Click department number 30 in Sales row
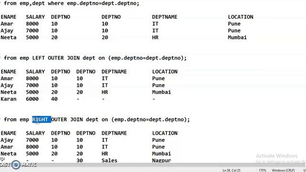The width and height of the screenshot is (306, 172). (79, 161)
